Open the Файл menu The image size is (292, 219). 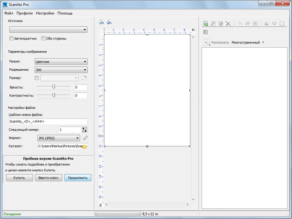pyautogui.click(x=9, y=13)
